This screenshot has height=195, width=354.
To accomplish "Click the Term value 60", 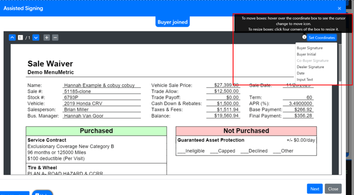I will pyautogui.click(x=309, y=98).
